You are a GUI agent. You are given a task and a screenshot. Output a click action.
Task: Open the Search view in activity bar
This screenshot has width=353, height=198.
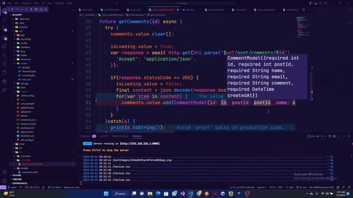click(x=4, y=20)
